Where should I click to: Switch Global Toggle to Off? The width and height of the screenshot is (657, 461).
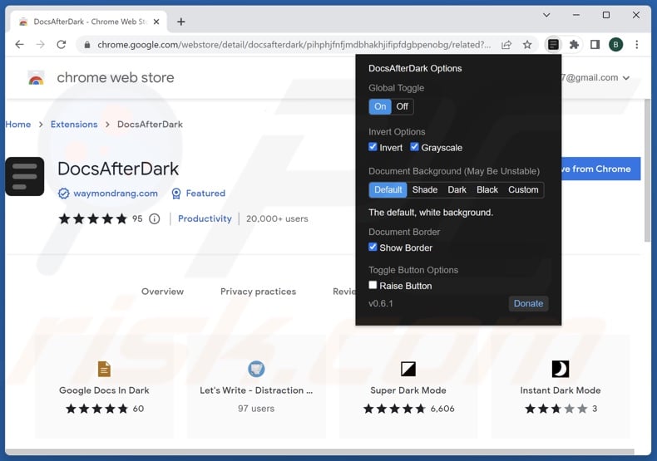pos(403,106)
